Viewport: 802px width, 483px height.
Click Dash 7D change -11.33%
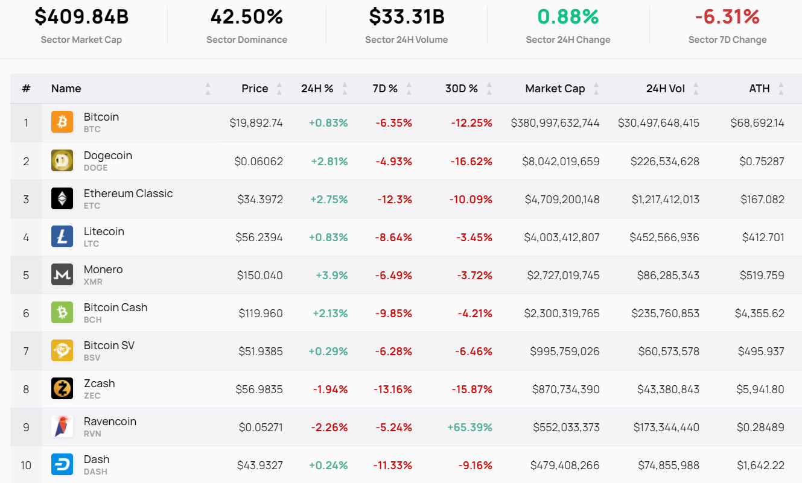(393, 465)
